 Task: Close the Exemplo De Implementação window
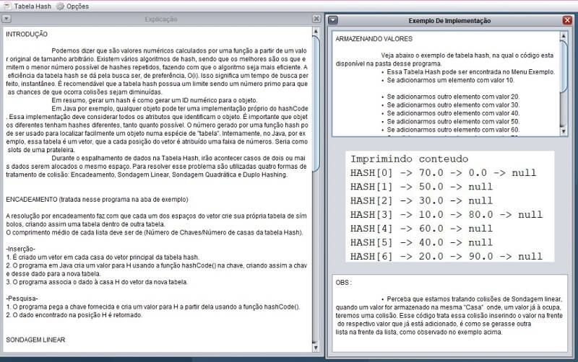click(x=567, y=21)
